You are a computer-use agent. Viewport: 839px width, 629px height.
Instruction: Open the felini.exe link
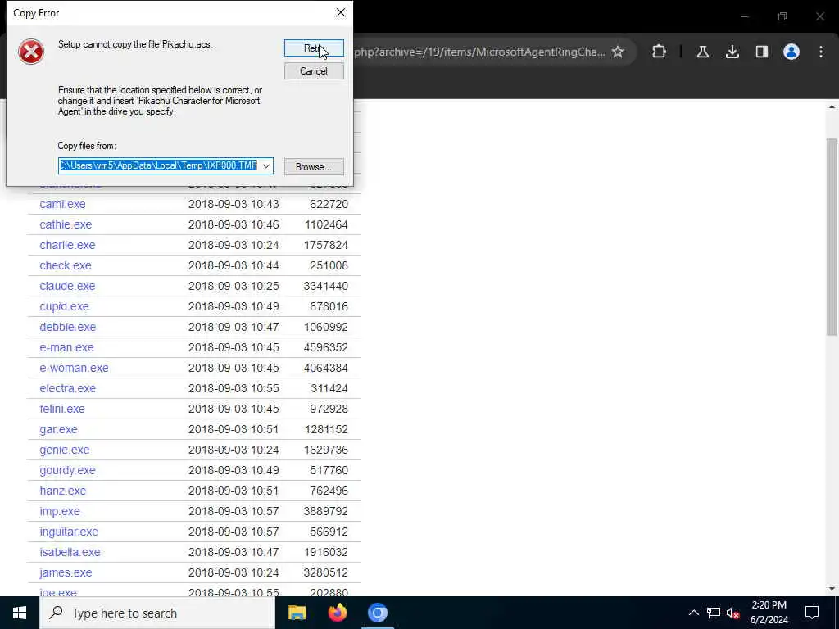point(62,409)
